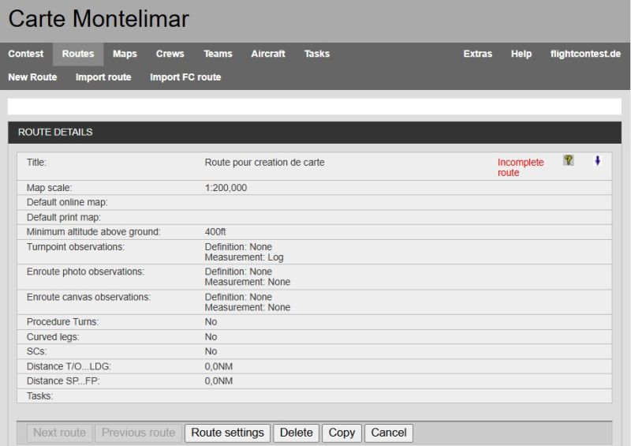
Task: Click the question mark help icon
Action: [x=568, y=160]
